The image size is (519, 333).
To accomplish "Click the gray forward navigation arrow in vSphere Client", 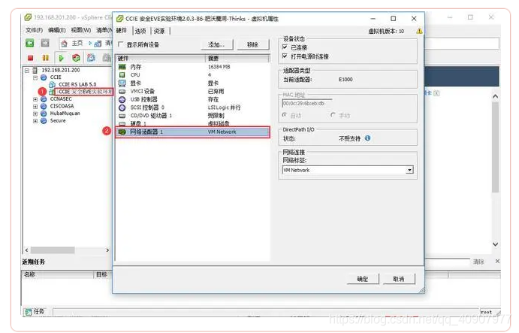I will click(x=45, y=43).
